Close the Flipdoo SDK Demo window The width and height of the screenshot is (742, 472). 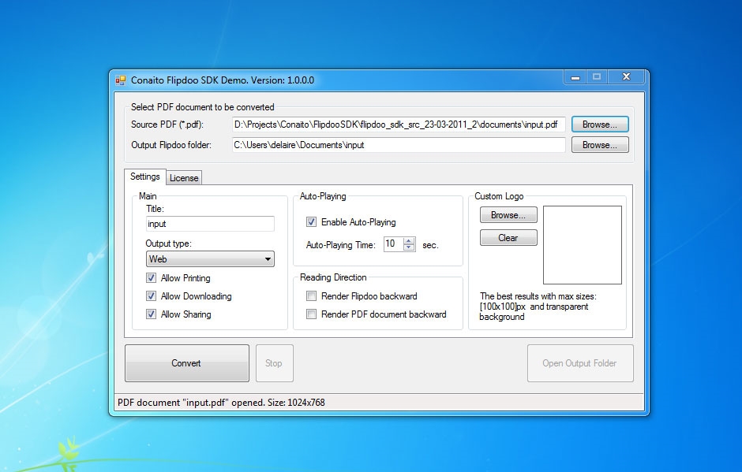tap(626, 77)
